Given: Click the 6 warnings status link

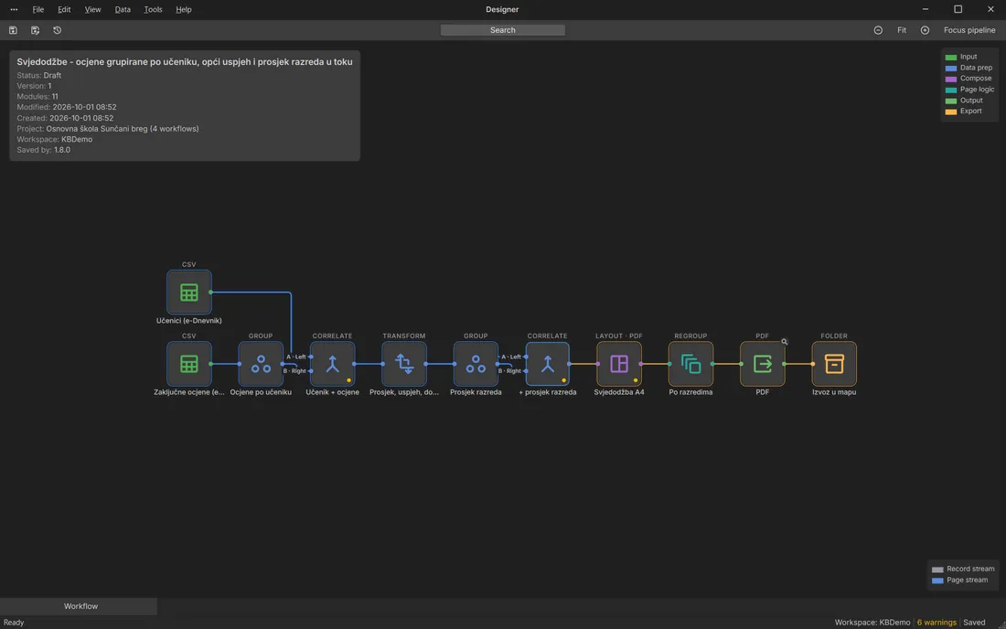Looking at the screenshot, I should (x=936, y=623).
